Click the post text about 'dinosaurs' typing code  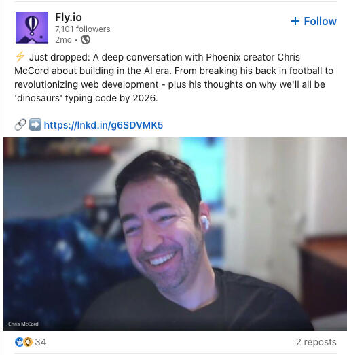[x=86, y=98]
